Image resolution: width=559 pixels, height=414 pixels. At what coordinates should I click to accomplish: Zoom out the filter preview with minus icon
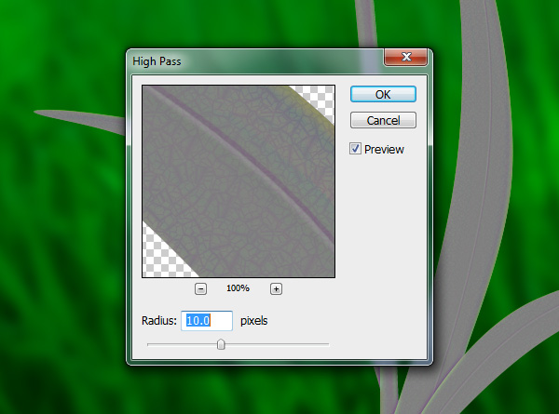(200, 288)
